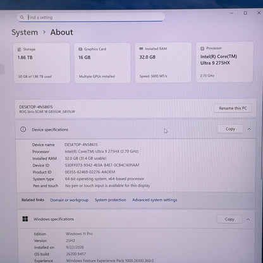
Task: Select processor value Intel(R) Core(TM) Ultra 9 275HX (2.70 GHz)
Action: click(x=102, y=151)
